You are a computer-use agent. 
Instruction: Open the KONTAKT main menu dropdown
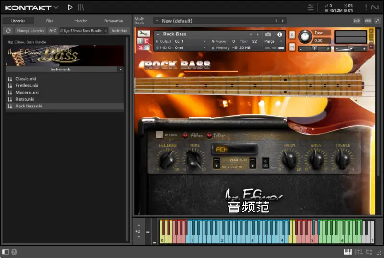point(56,7)
